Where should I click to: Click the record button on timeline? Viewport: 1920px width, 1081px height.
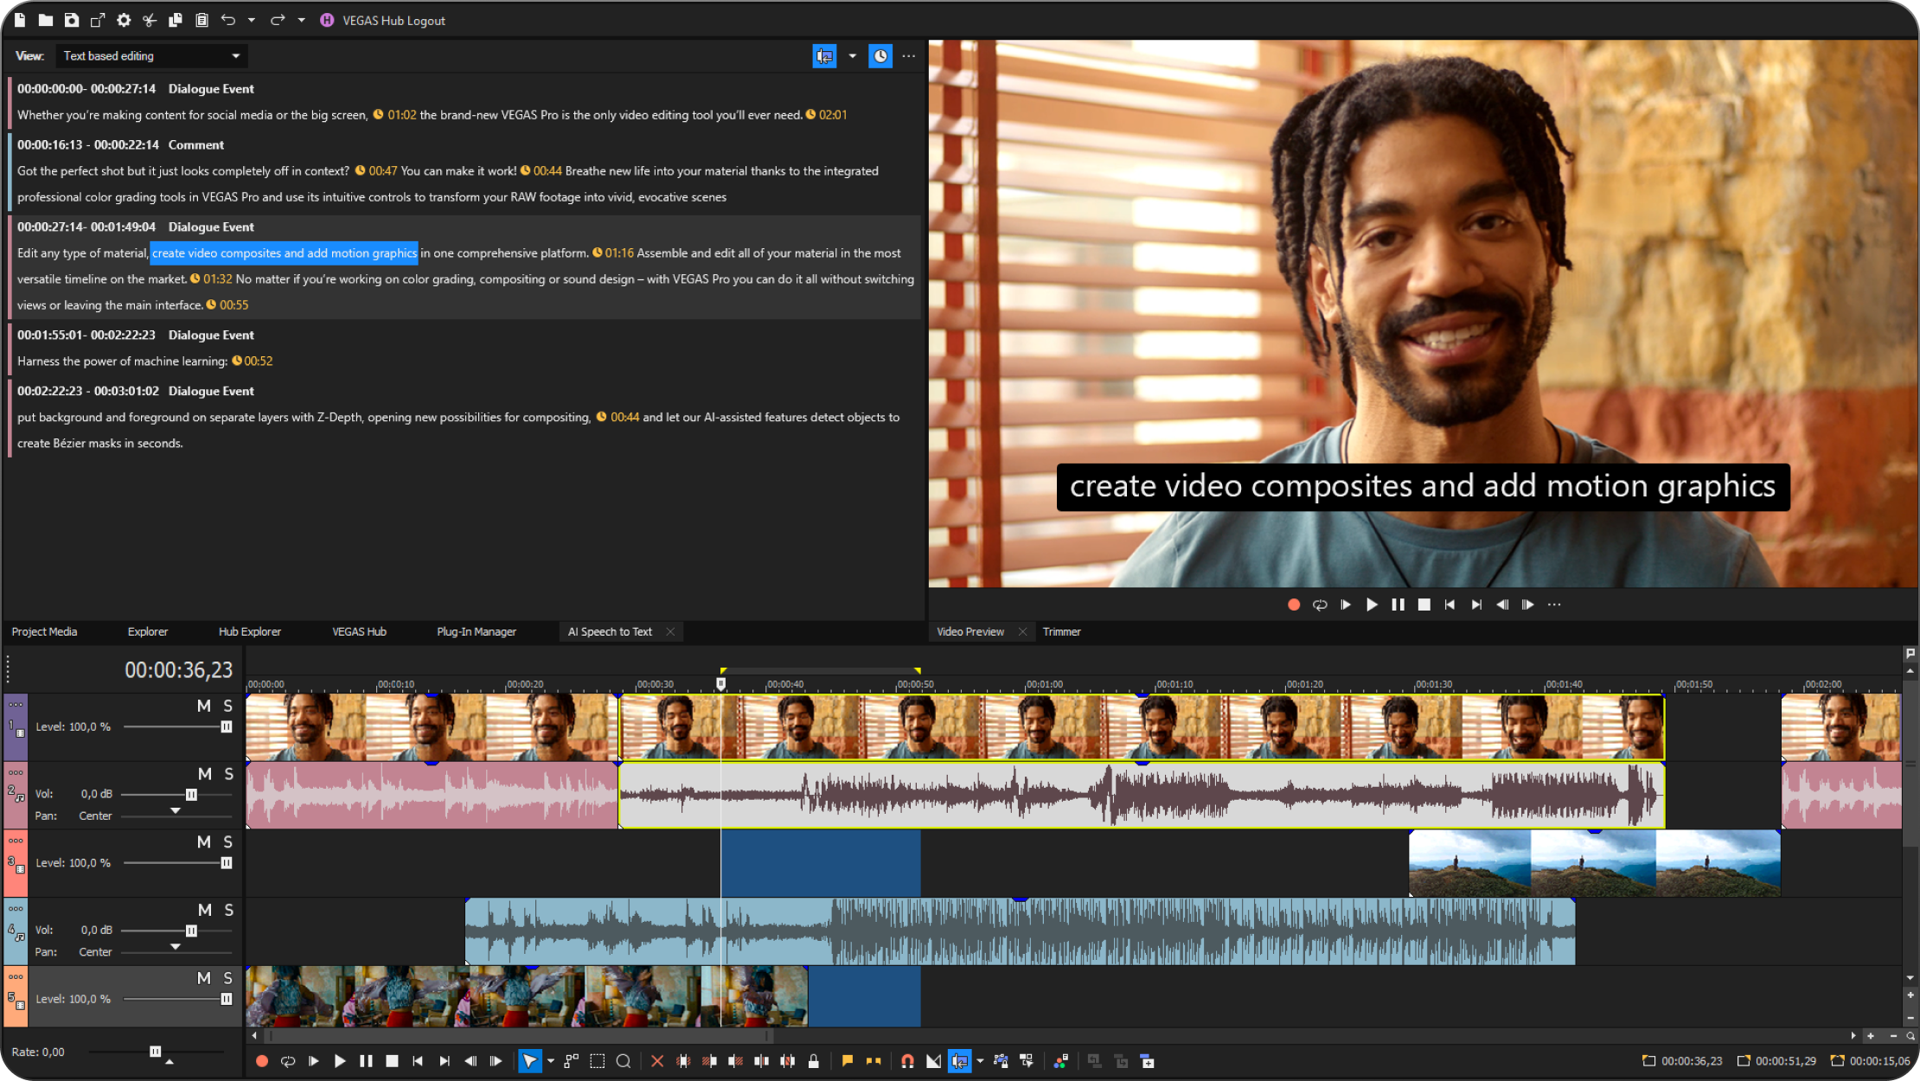tap(261, 1060)
